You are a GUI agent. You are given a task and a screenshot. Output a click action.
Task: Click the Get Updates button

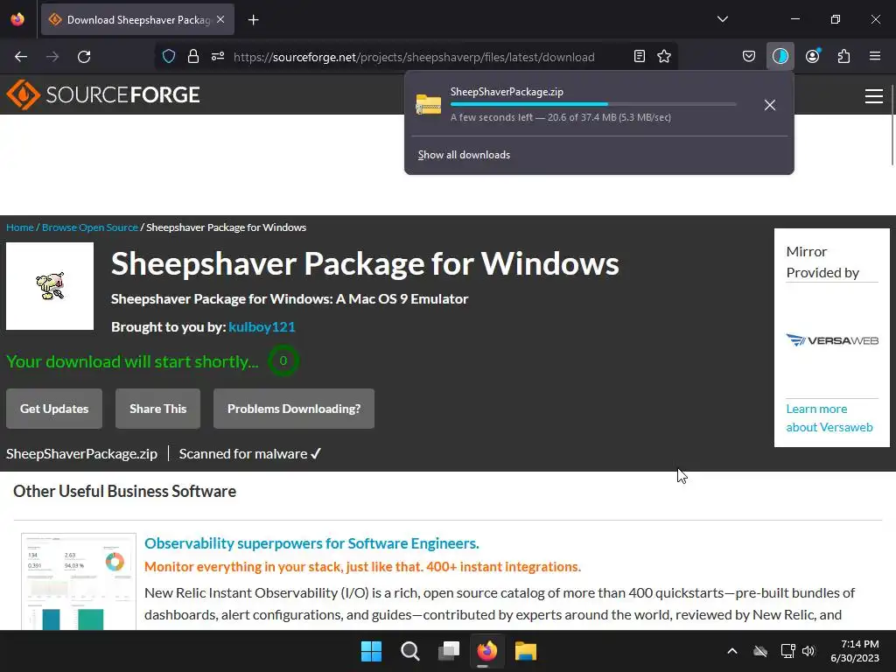[54, 409]
